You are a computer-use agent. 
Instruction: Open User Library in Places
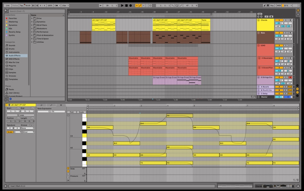[x=14, y=93]
